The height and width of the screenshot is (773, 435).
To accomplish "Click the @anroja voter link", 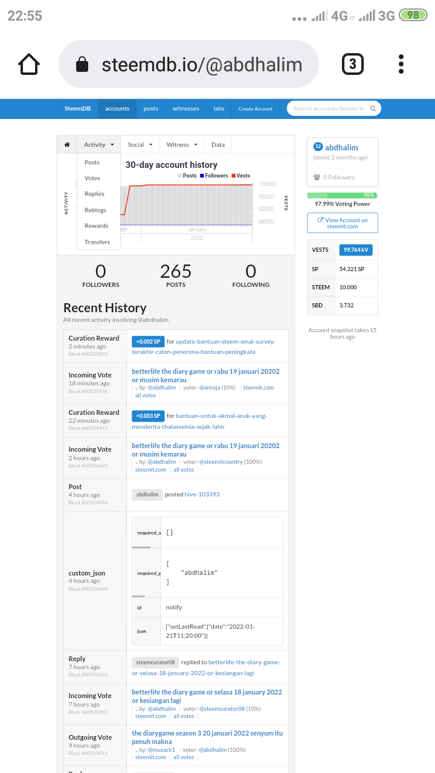I will 210,388.
